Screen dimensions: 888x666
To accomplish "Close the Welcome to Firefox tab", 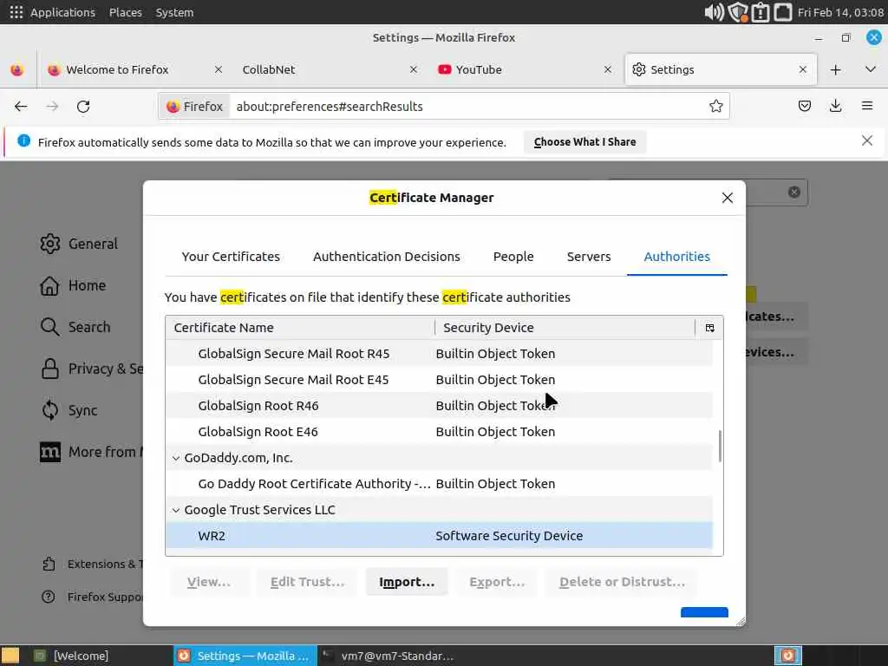I will point(218,69).
